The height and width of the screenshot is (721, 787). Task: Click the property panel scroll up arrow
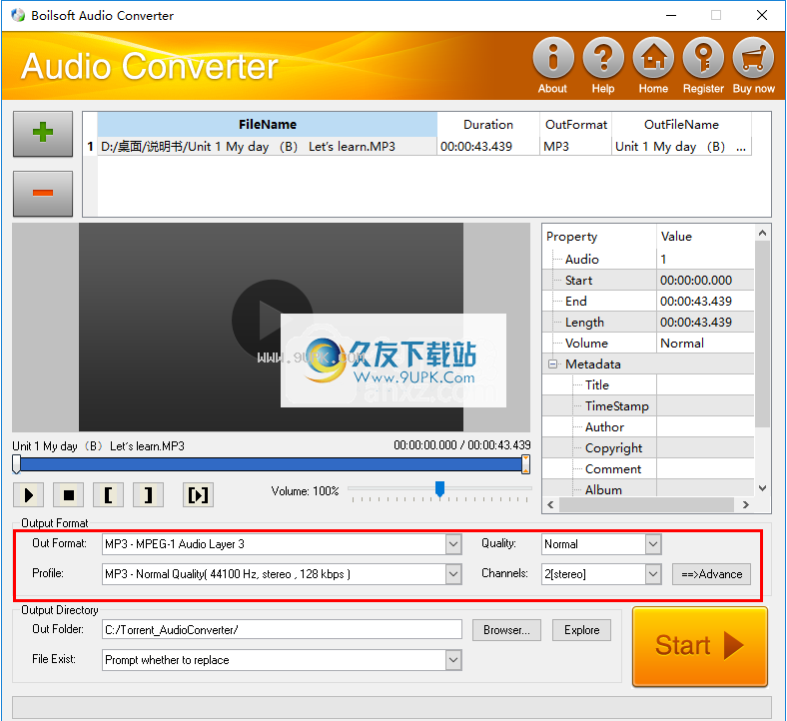tap(762, 233)
